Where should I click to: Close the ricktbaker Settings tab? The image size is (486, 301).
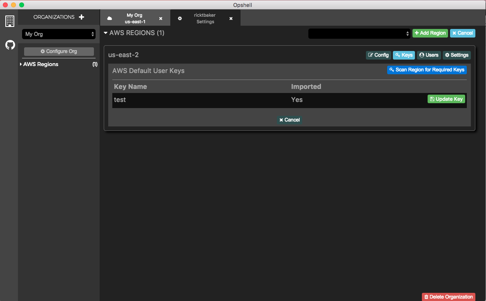(x=231, y=19)
